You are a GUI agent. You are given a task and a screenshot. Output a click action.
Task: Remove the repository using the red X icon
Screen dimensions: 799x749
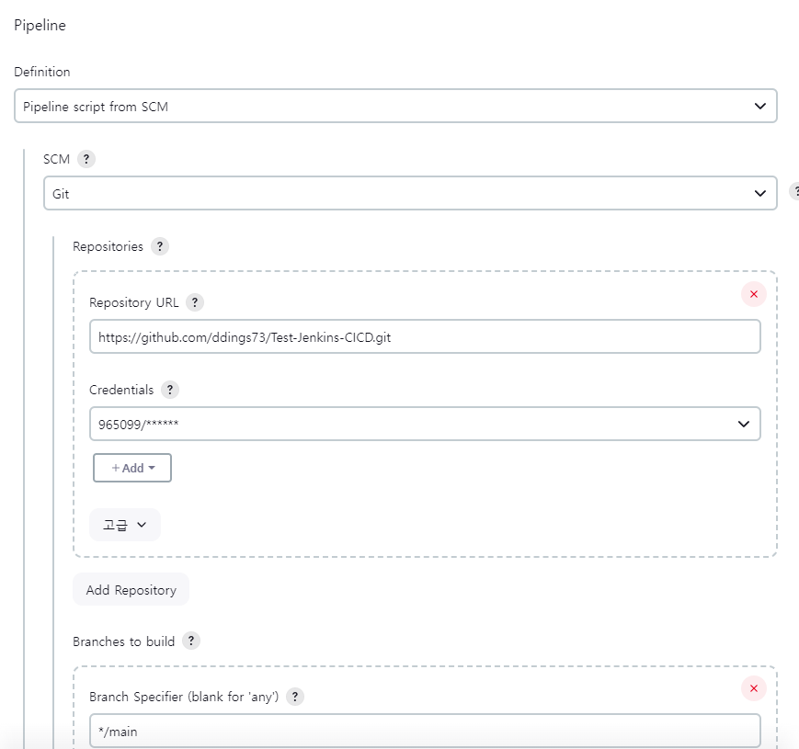753,294
